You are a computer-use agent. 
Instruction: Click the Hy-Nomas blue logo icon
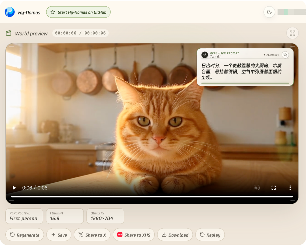pos(10,12)
